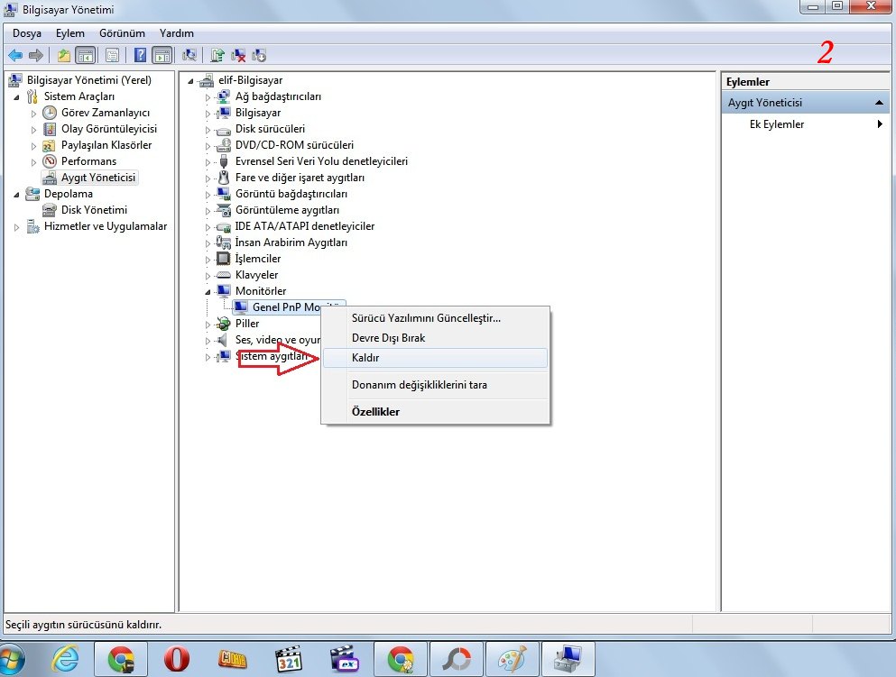Click Scan for hardware changes toolbar icon
The width and height of the screenshot is (896, 677).
click(x=189, y=55)
